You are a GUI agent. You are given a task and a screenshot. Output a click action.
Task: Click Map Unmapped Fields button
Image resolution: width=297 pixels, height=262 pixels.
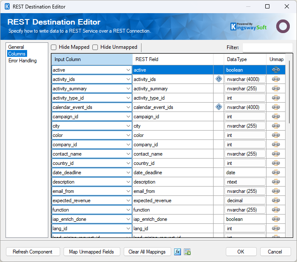point(92,252)
